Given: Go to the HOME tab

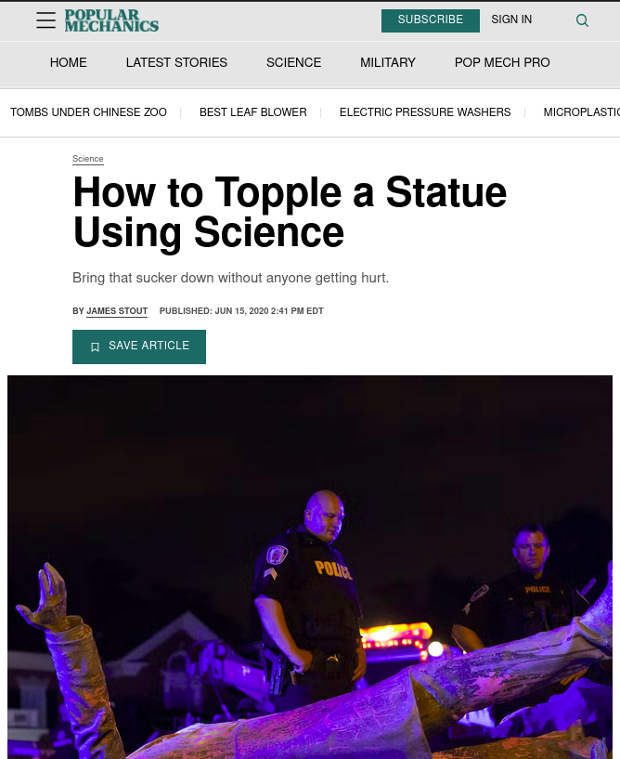Looking at the screenshot, I should (68, 62).
